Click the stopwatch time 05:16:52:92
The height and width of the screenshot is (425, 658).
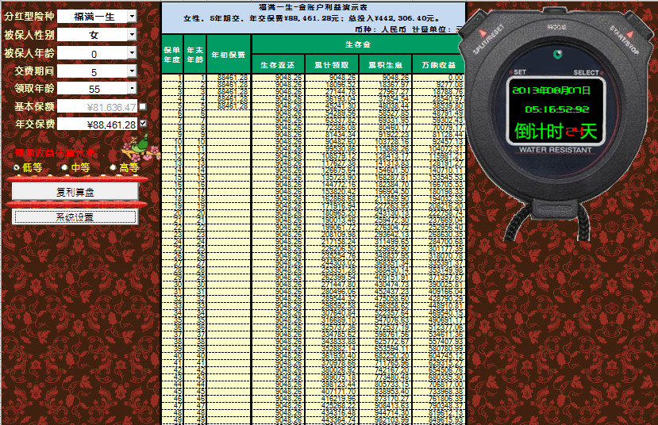(557, 109)
